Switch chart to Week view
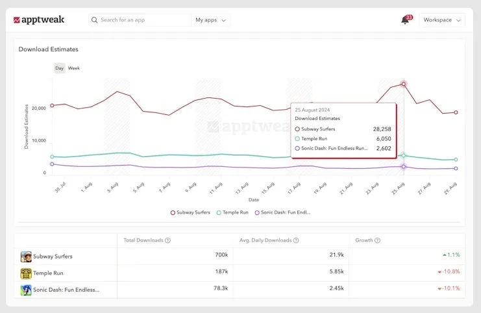Image resolution: width=481 pixels, height=313 pixels. pos(74,68)
